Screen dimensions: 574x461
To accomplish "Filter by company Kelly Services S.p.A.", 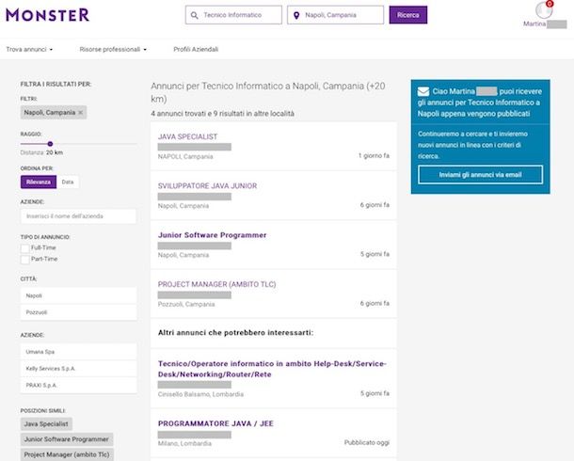I will click(x=79, y=369).
